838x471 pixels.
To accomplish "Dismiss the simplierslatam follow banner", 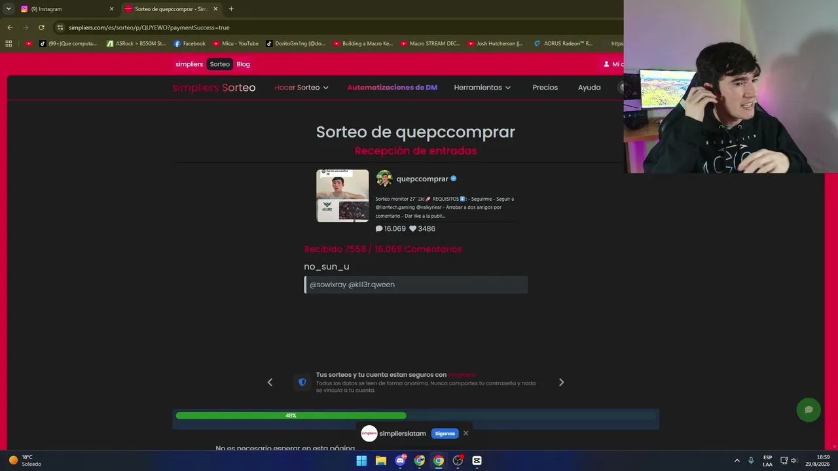I will [x=465, y=433].
